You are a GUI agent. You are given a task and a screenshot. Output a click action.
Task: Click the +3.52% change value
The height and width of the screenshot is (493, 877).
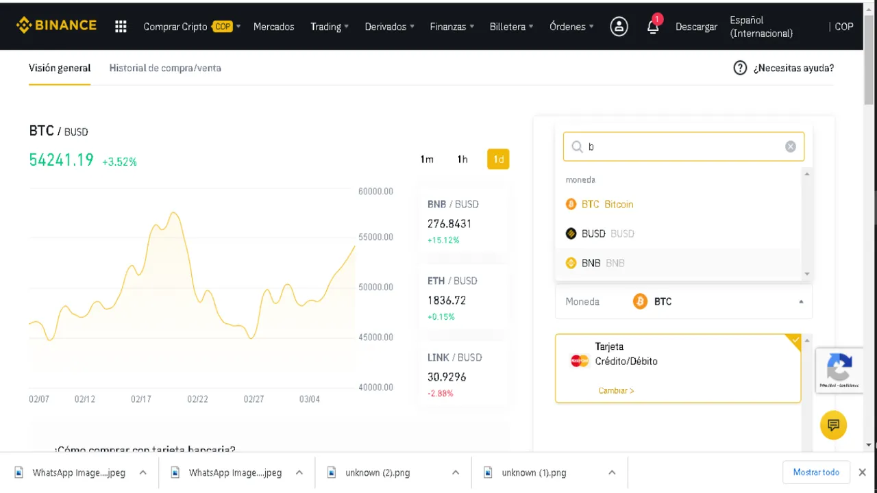click(119, 162)
